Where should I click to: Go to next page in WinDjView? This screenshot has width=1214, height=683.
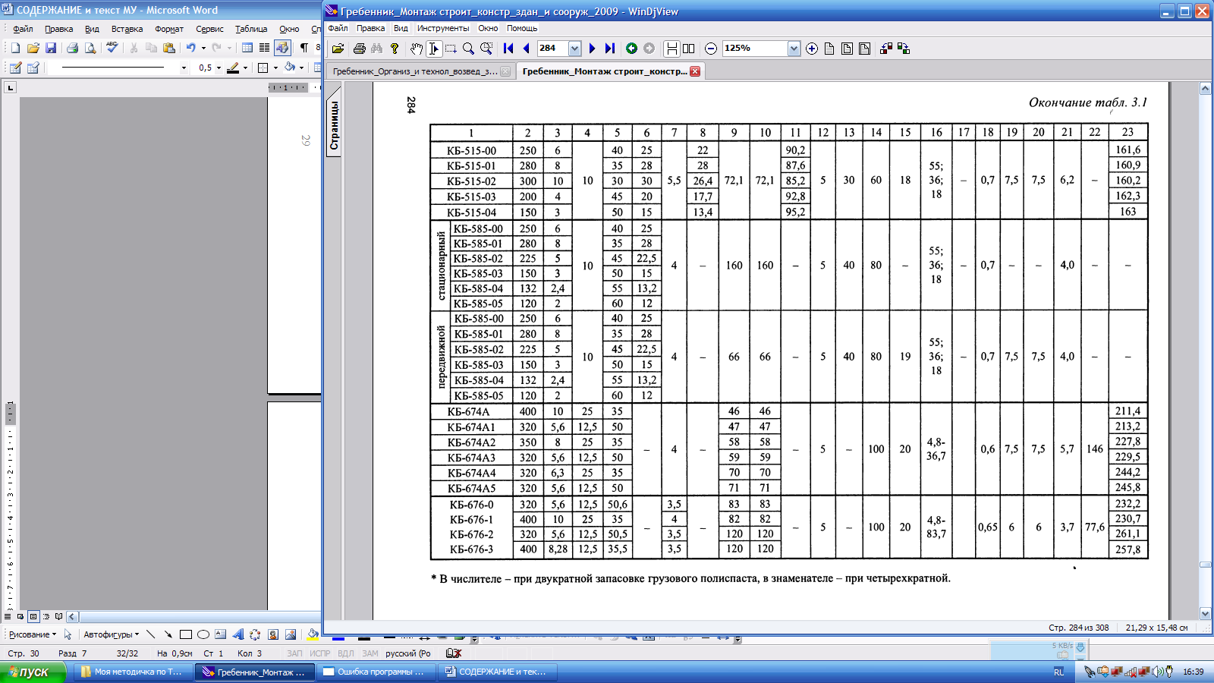coord(592,49)
